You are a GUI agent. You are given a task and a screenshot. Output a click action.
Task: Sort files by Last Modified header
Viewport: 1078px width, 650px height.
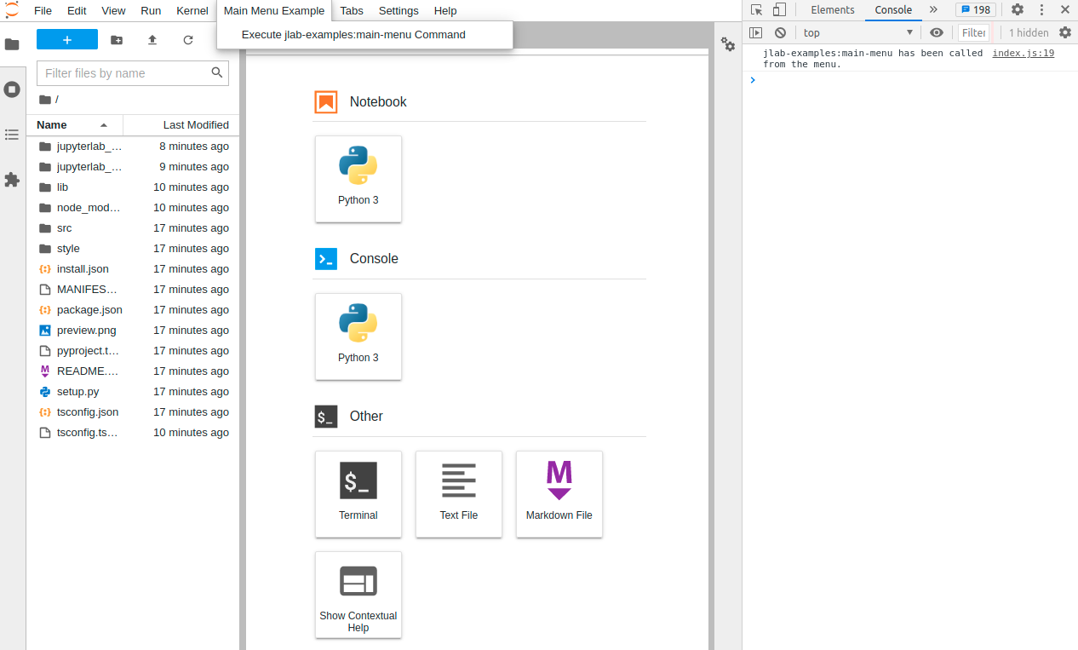click(x=181, y=124)
